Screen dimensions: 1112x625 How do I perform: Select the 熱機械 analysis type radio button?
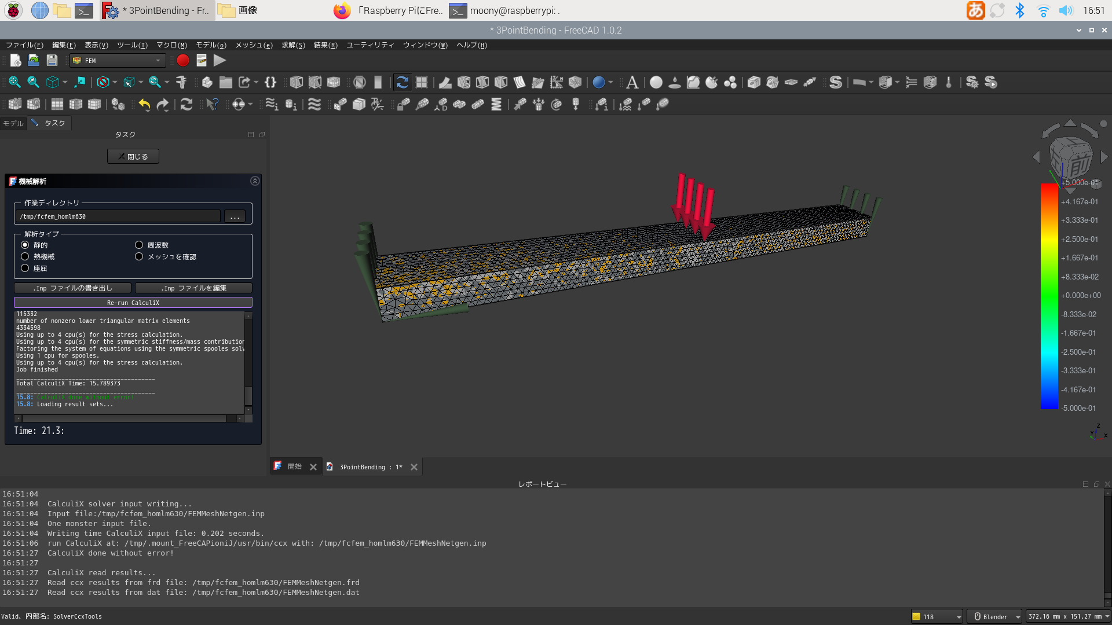[25, 256]
